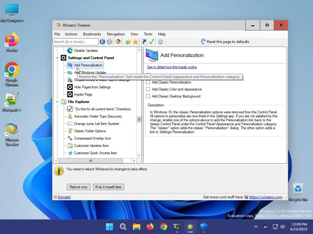Open the Bookmarks menu
This screenshot has width=313, height=234.
92,34
